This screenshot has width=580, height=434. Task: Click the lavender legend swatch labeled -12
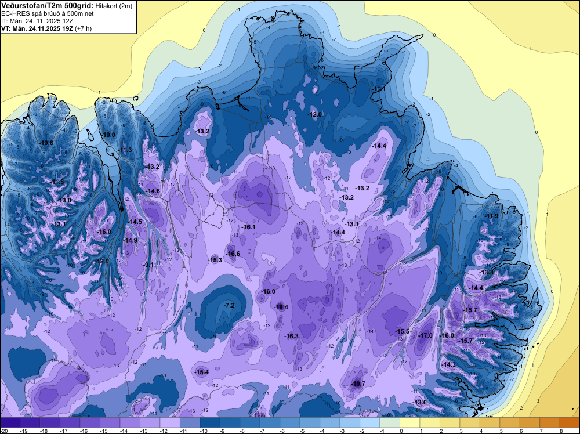tap(170, 422)
